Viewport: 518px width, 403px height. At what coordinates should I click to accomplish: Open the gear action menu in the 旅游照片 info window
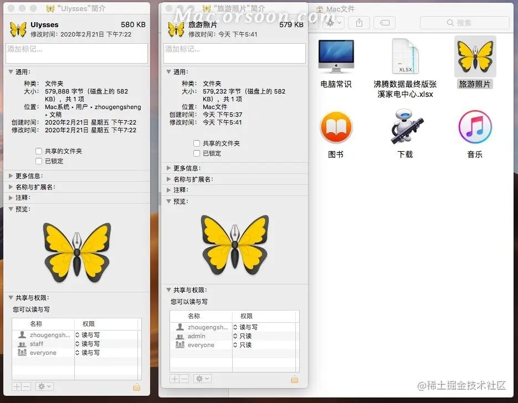coord(202,379)
